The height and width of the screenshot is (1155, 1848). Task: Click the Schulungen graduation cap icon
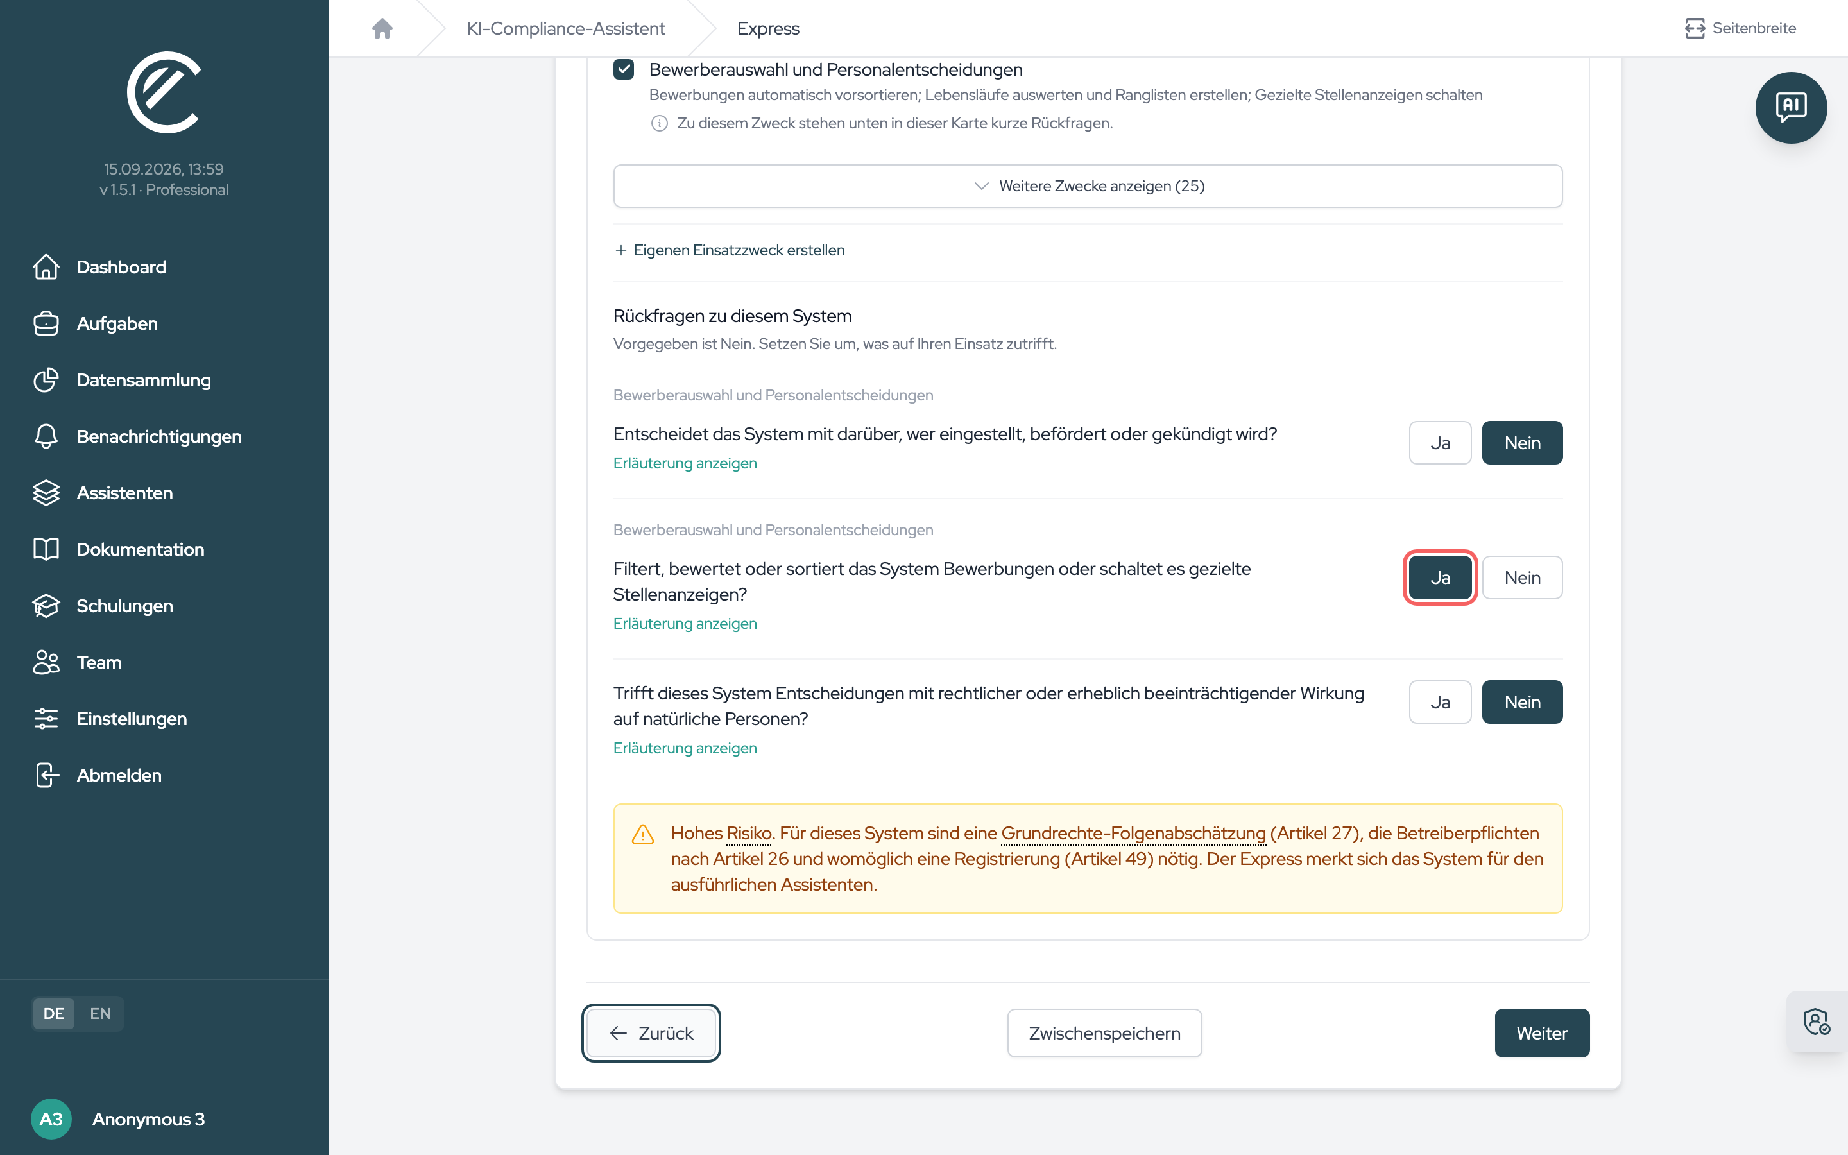coord(46,606)
